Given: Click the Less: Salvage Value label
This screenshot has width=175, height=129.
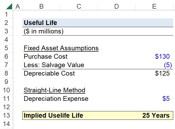Looking at the screenshot, I should click(x=54, y=65).
